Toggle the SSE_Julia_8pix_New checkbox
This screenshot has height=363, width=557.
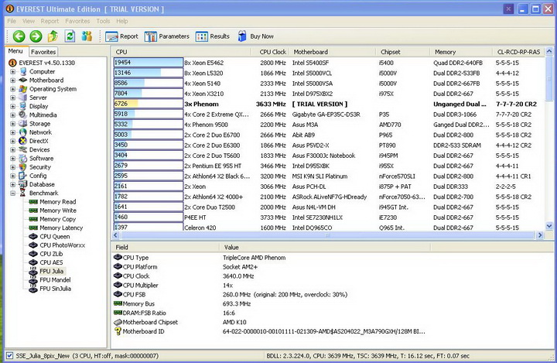(9, 355)
